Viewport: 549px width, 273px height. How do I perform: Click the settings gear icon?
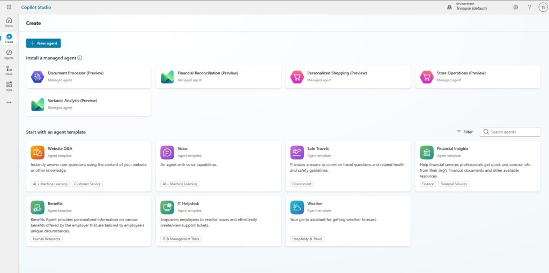(x=516, y=7)
